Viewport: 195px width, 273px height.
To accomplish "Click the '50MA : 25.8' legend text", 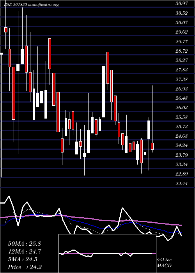I will click(x=24, y=244).
